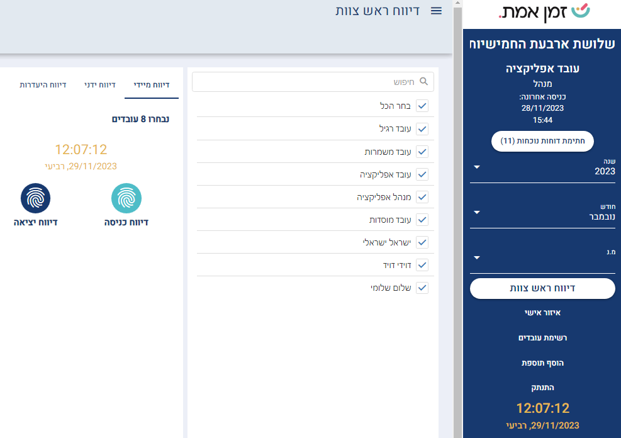Toggle the מנהל אפליקציה checkbox
The width and height of the screenshot is (621, 438).
tap(422, 197)
